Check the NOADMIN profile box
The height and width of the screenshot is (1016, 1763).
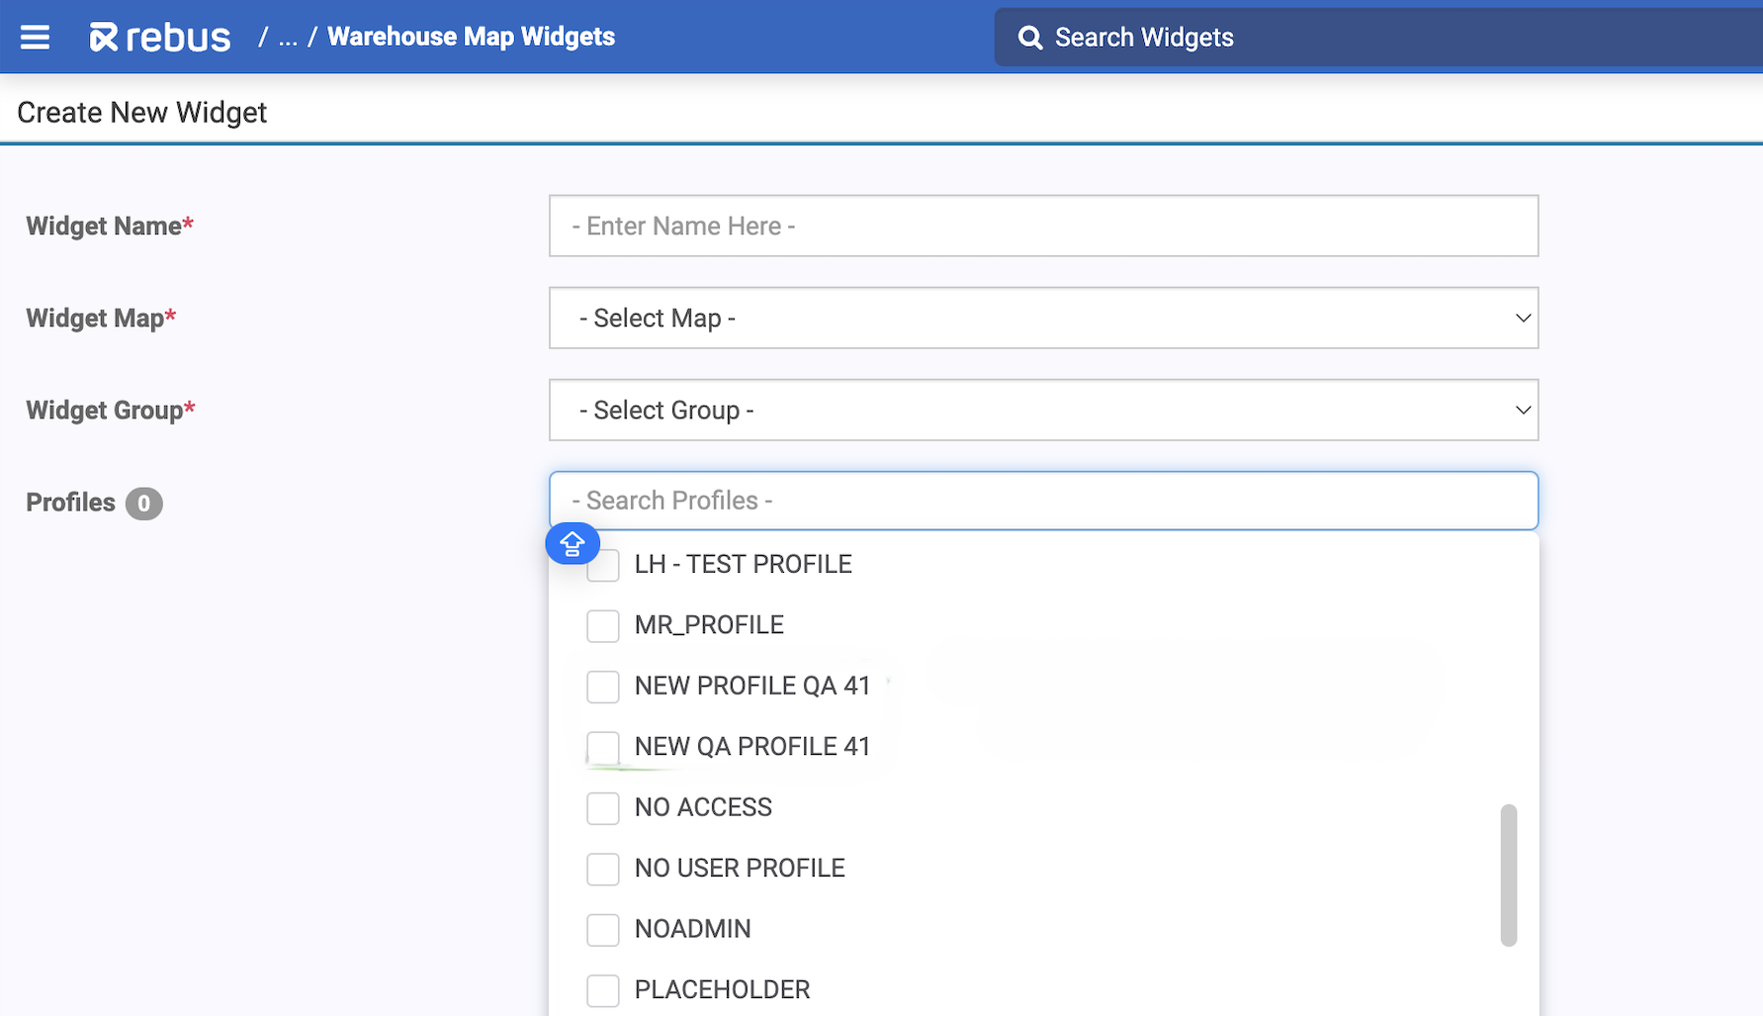pos(603,930)
